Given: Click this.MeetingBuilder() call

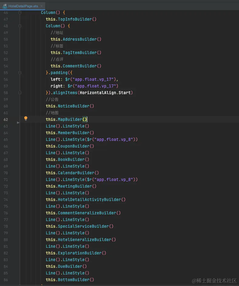Looking at the screenshot, I should point(71,186).
